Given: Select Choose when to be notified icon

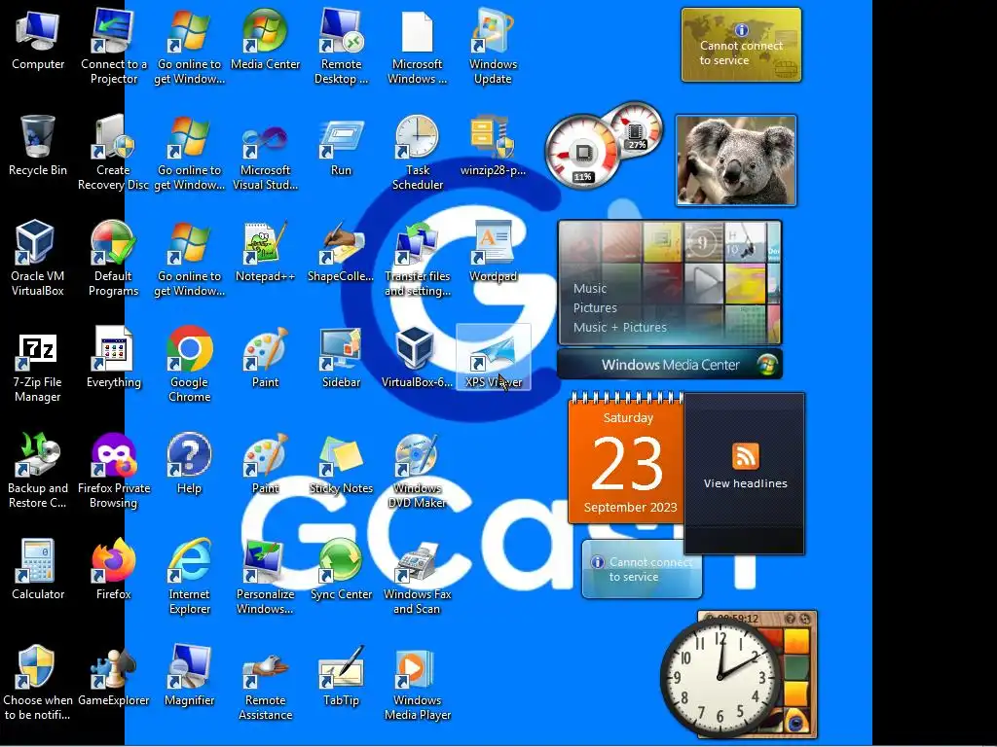Looking at the screenshot, I should tap(38, 683).
